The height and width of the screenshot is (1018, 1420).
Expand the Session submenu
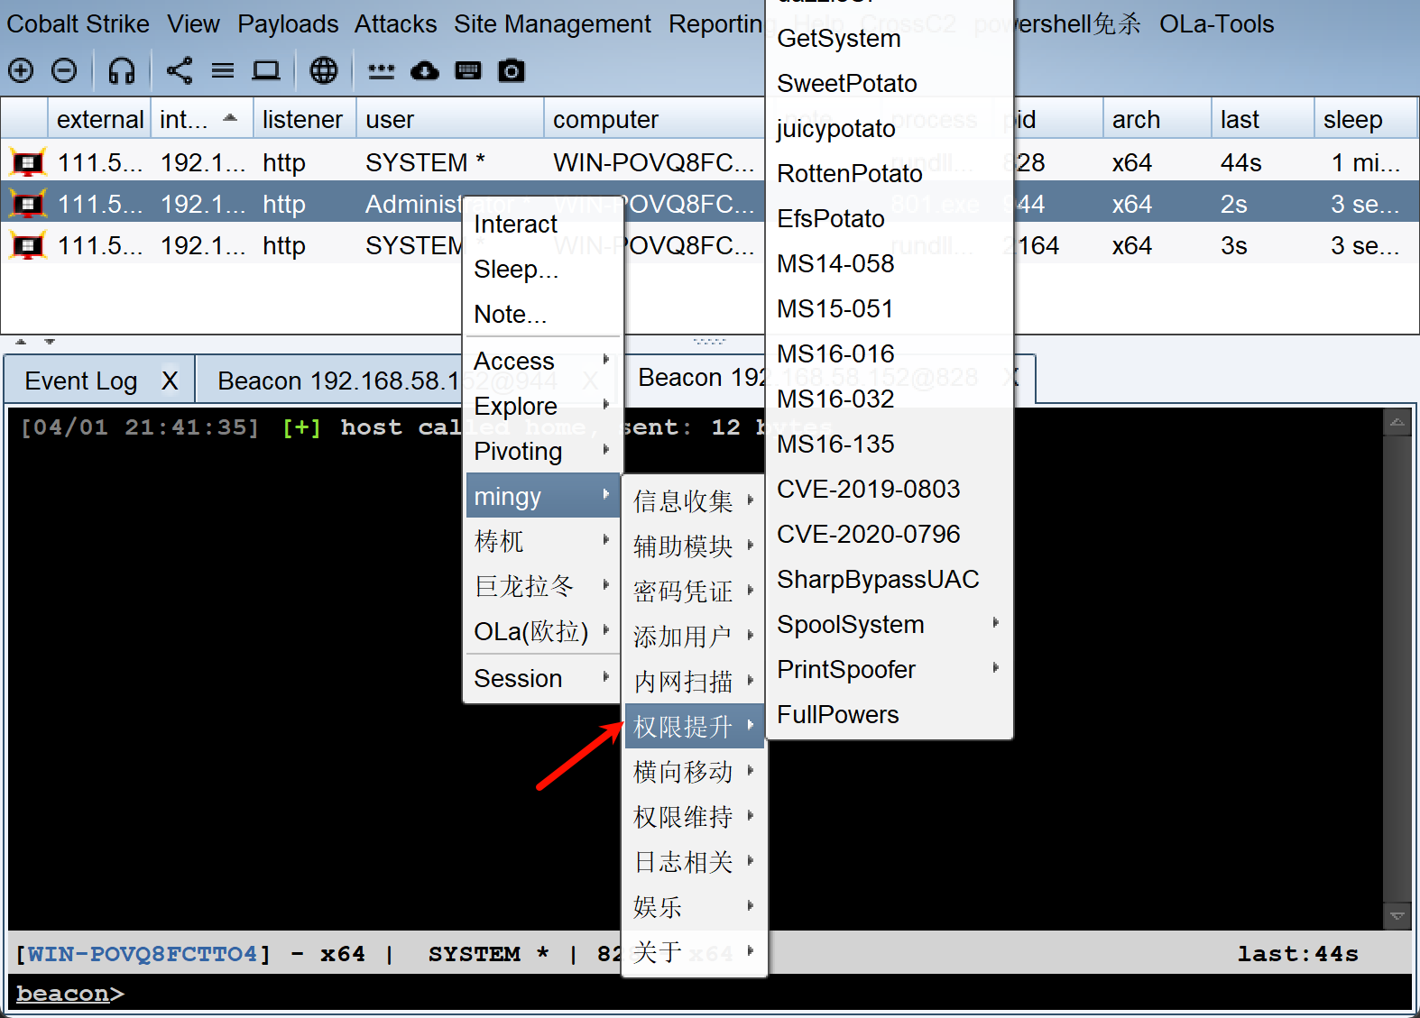coord(542,678)
